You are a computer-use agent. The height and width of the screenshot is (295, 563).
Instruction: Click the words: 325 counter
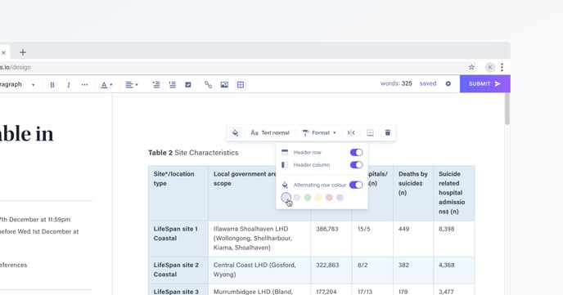396,83
